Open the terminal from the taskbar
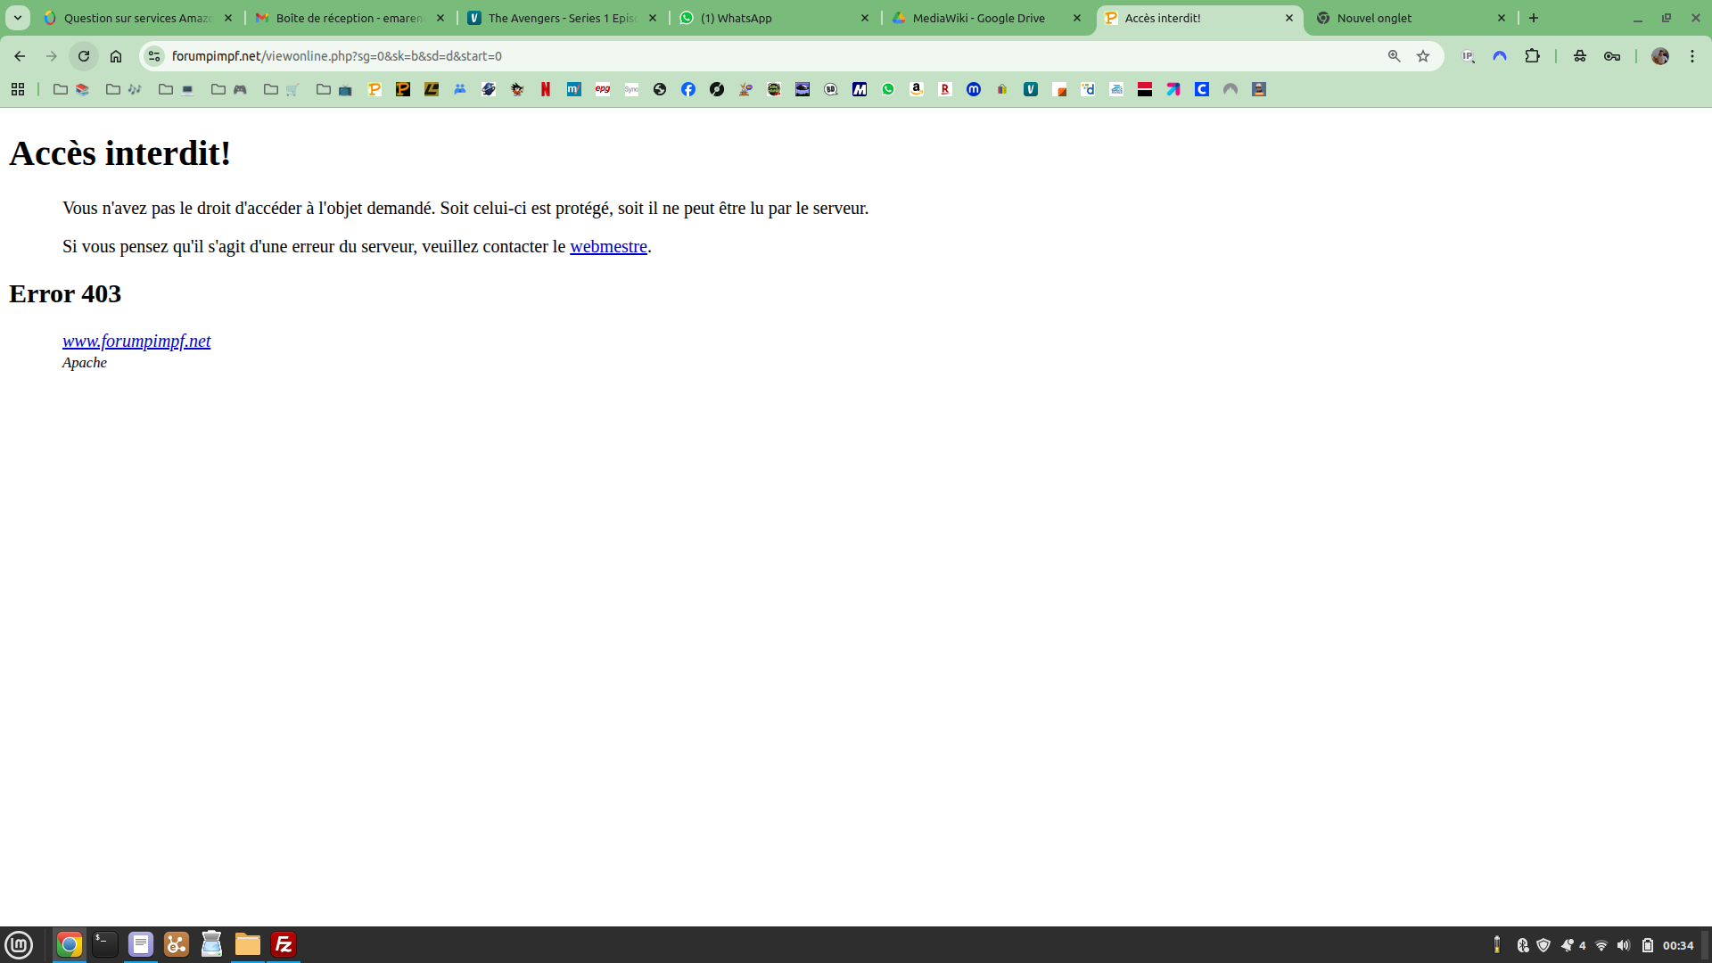1712x963 pixels. [x=105, y=944]
